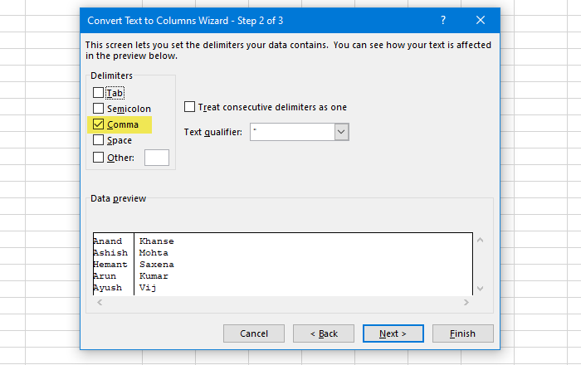This screenshot has height=365, width=581.
Task: Enable the Other delimiter checkbox
Action: click(98, 158)
